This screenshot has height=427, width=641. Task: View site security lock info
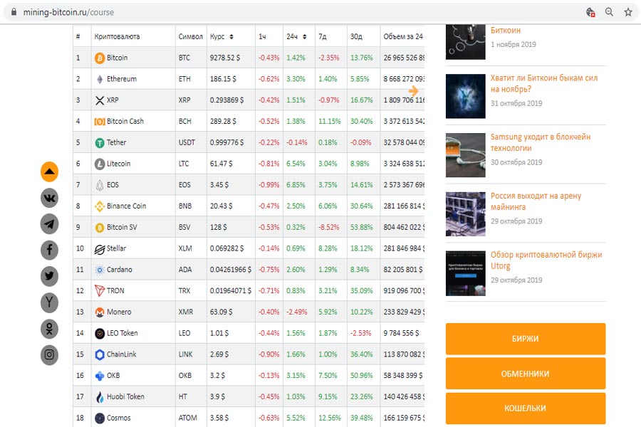14,12
